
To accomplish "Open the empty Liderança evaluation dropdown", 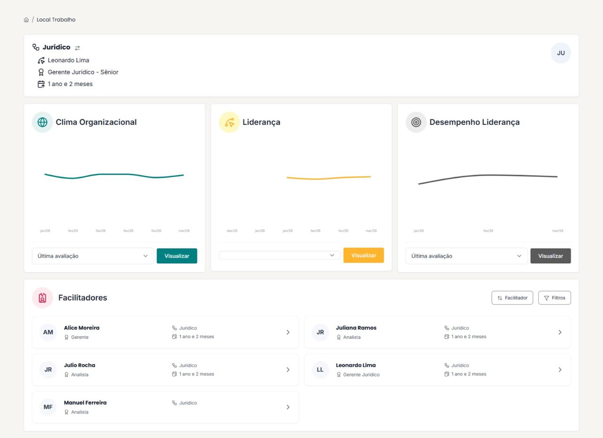I will pyautogui.click(x=279, y=255).
